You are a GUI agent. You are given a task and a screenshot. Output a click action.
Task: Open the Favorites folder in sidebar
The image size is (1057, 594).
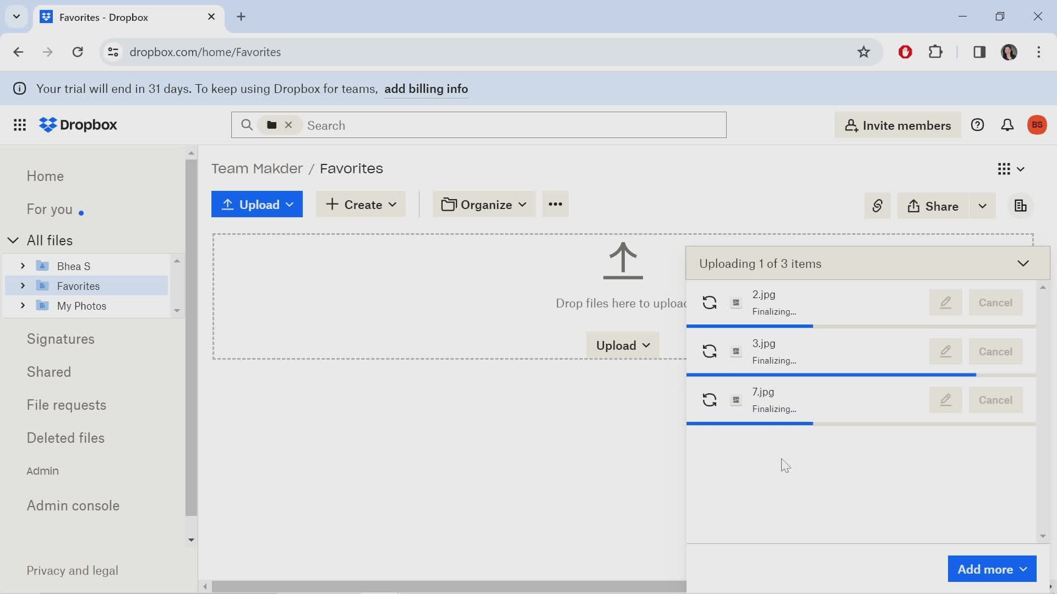pyautogui.click(x=79, y=286)
